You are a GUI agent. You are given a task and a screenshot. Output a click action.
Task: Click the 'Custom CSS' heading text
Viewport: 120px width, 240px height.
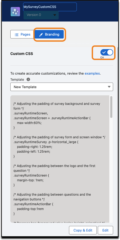tap(22, 54)
